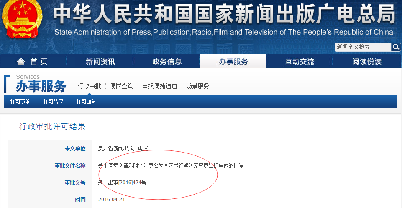The height and width of the screenshot is (208, 402).
Task: Click the 新广出审[2016]424号 value
Action: (122, 183)
